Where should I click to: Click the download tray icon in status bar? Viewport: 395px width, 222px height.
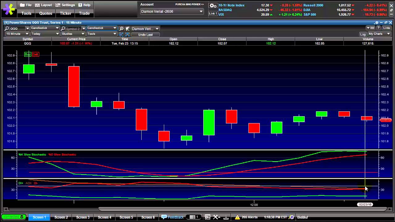tap(226, 217)
